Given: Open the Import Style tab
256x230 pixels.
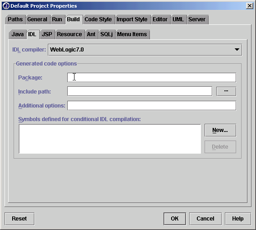Looking at the screenshot, I should point(132,19).
